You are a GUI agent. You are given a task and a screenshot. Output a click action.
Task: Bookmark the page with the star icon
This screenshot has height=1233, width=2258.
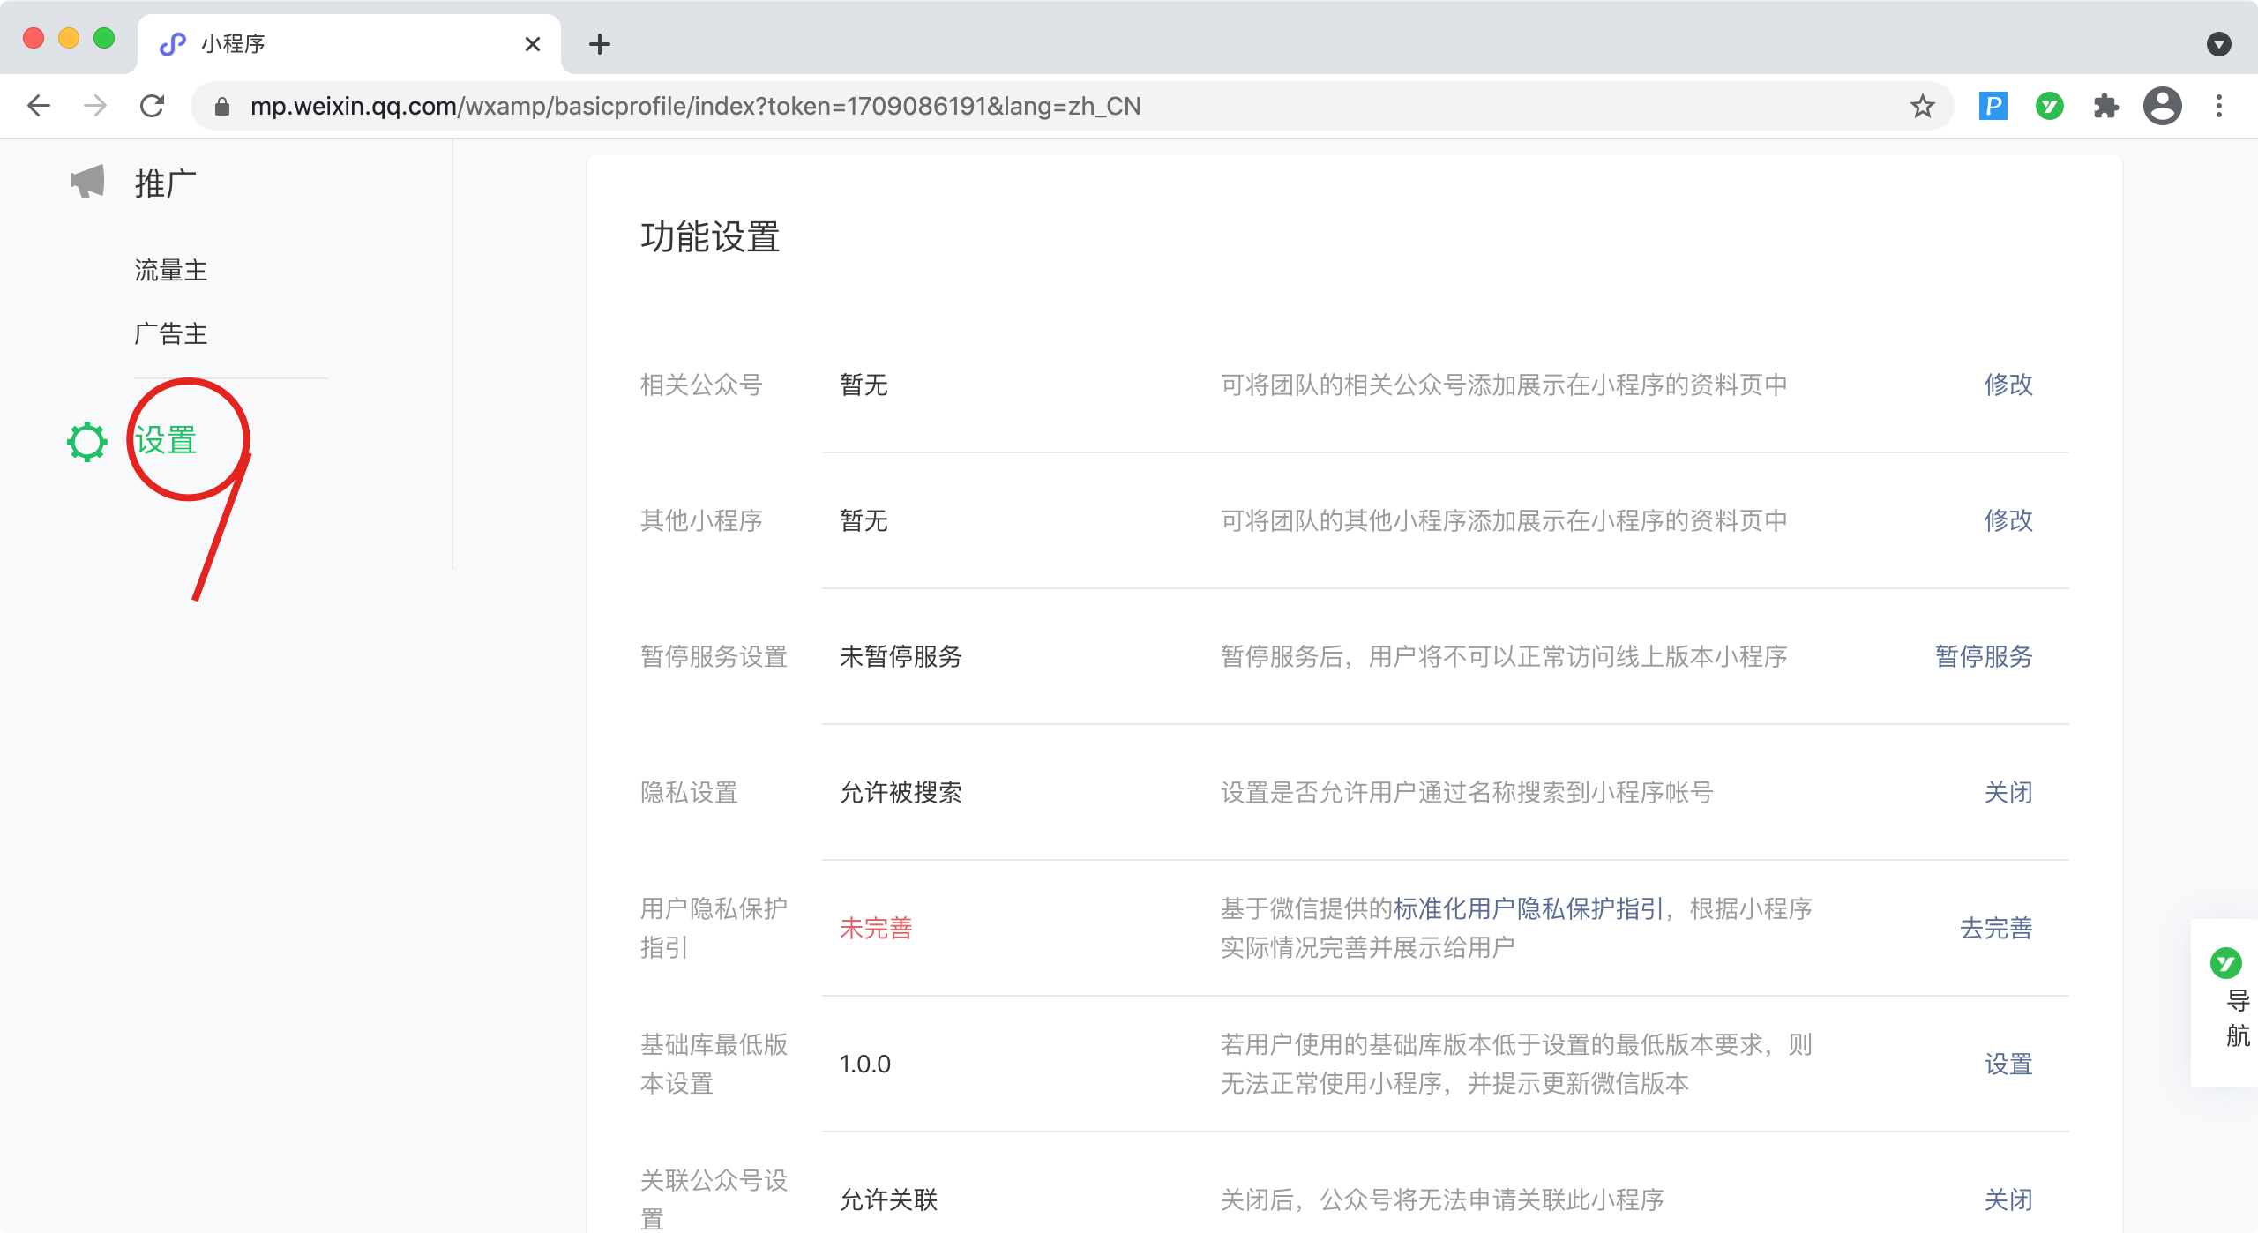coord(1922,107)
